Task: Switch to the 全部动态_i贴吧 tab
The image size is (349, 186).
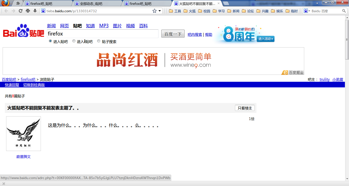Action: tap(97, 4)
